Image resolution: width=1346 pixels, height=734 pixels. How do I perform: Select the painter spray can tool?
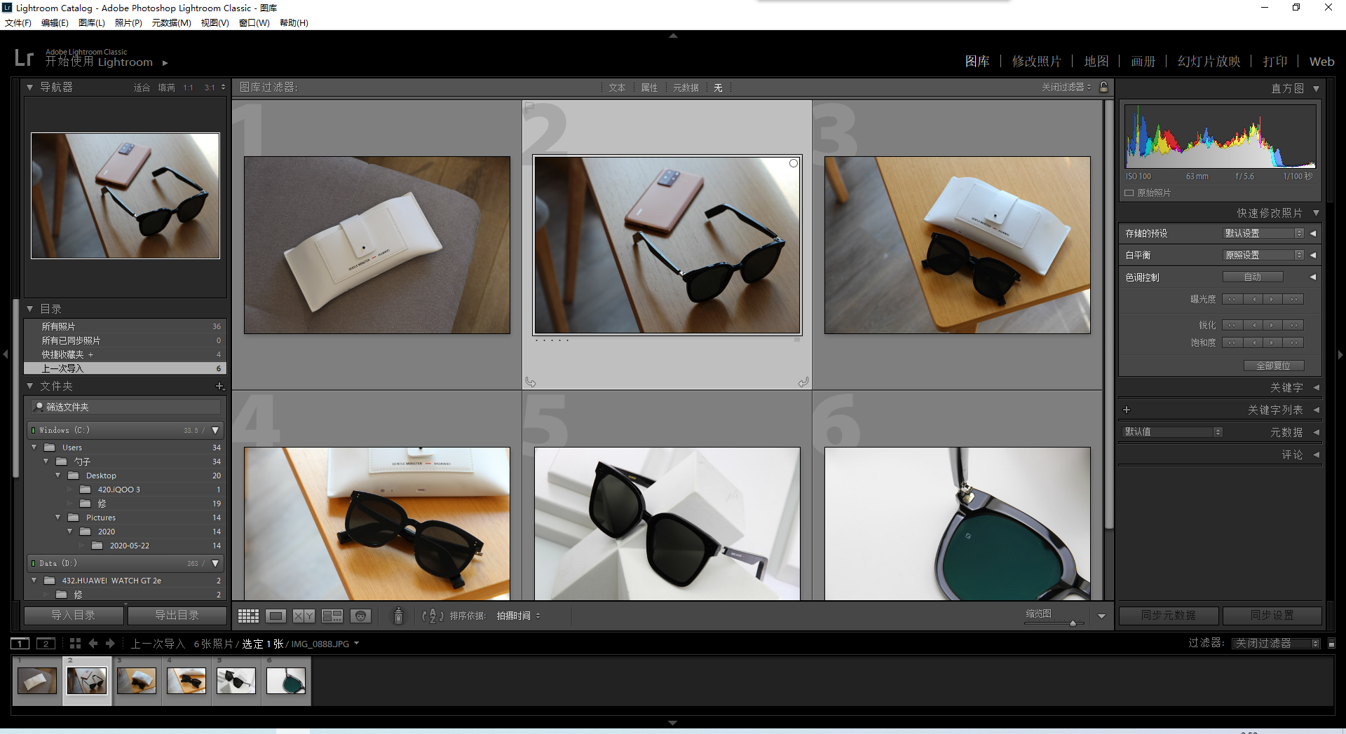point(398,616)
